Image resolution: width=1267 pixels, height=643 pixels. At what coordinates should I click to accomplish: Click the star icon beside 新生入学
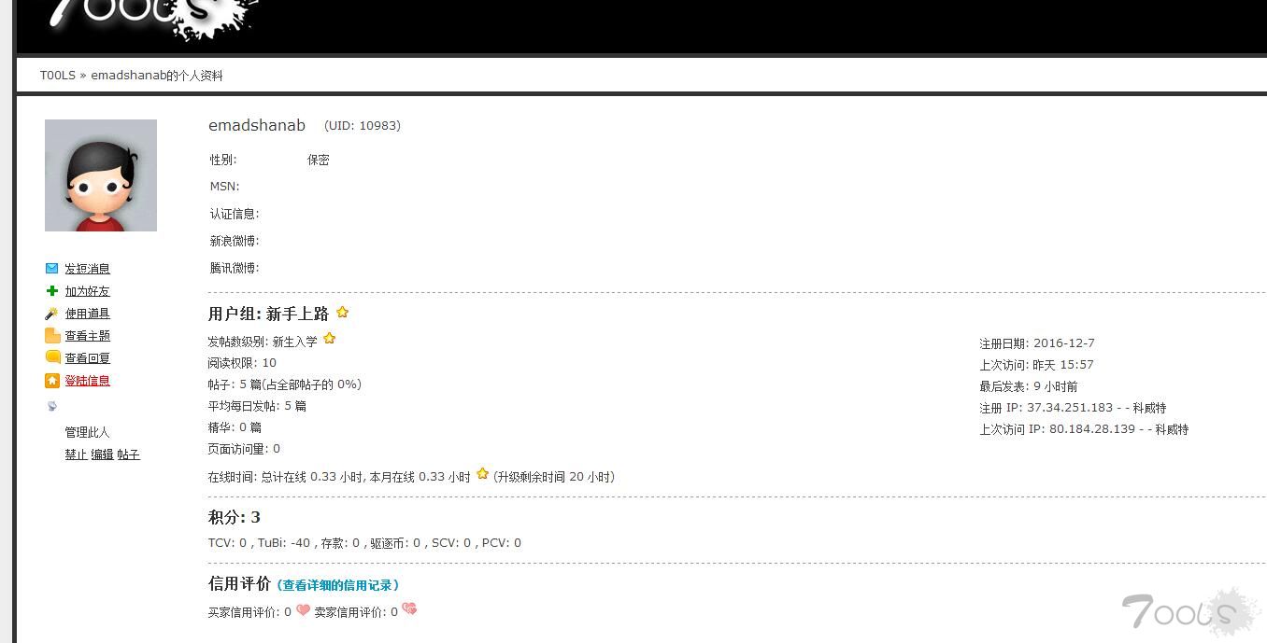[329, 339]
